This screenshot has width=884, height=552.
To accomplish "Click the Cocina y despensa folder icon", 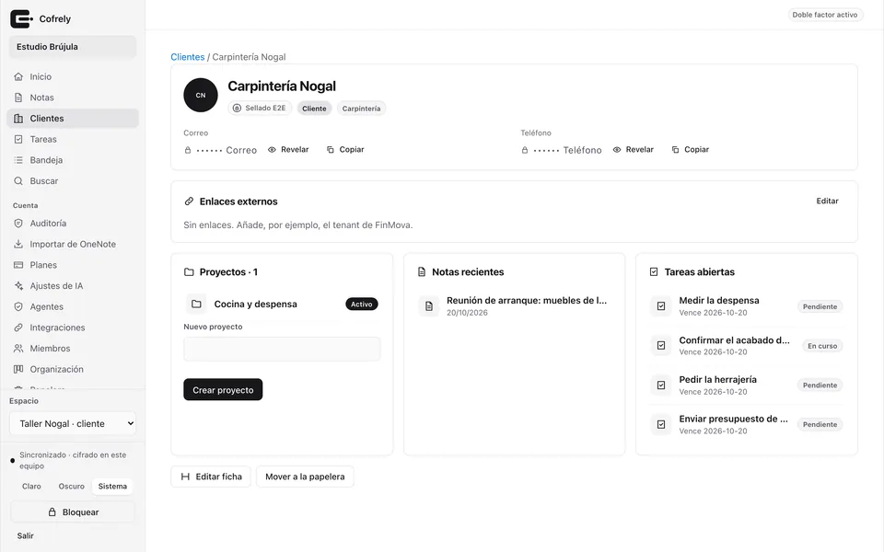I will pos(196,305).
